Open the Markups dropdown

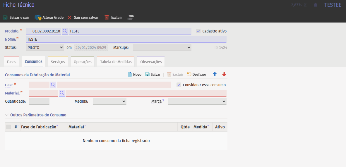pyautogui.click(x=162, y=47)
